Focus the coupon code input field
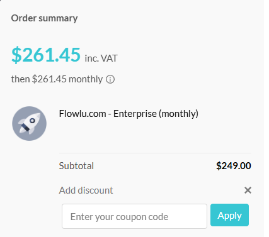 [134, 216]
